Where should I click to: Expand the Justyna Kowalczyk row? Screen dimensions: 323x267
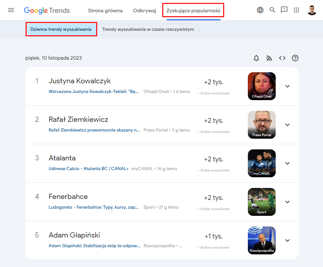pos(287,86)
